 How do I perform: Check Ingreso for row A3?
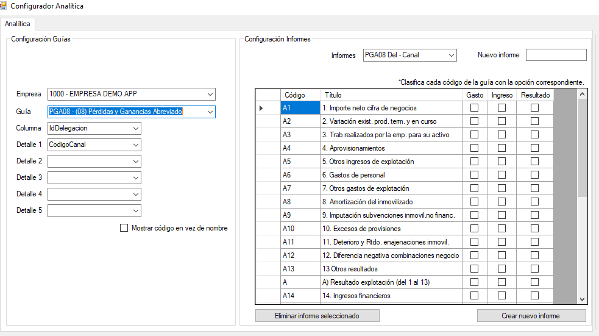(502, 135)
